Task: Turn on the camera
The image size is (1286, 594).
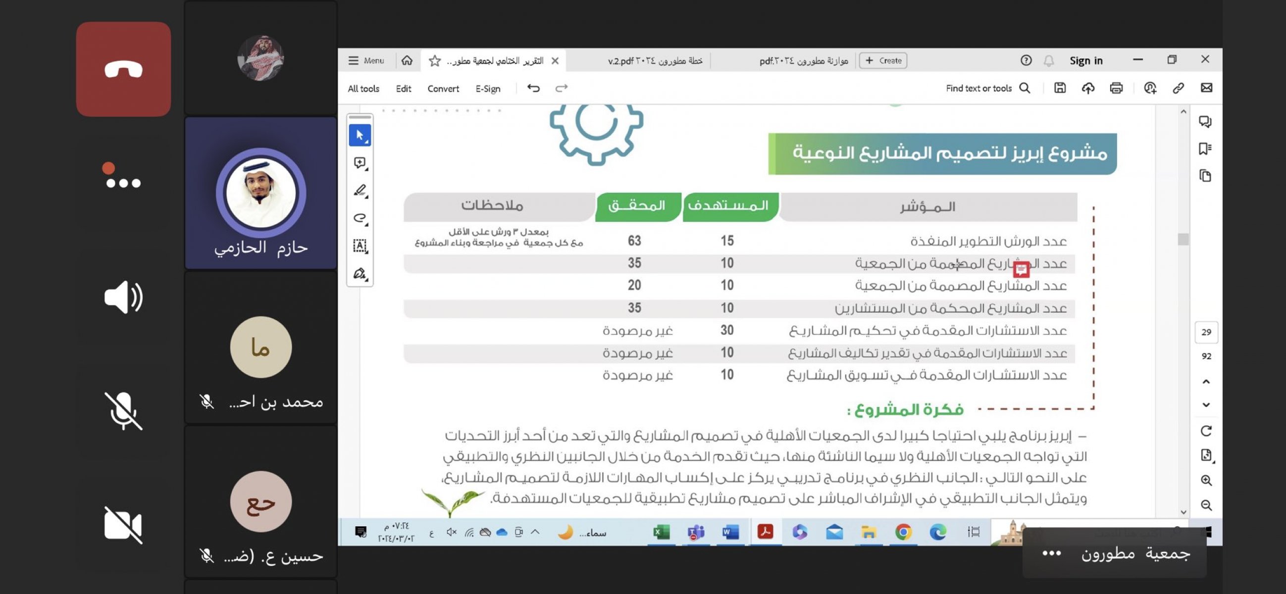Action: point(123,525)
